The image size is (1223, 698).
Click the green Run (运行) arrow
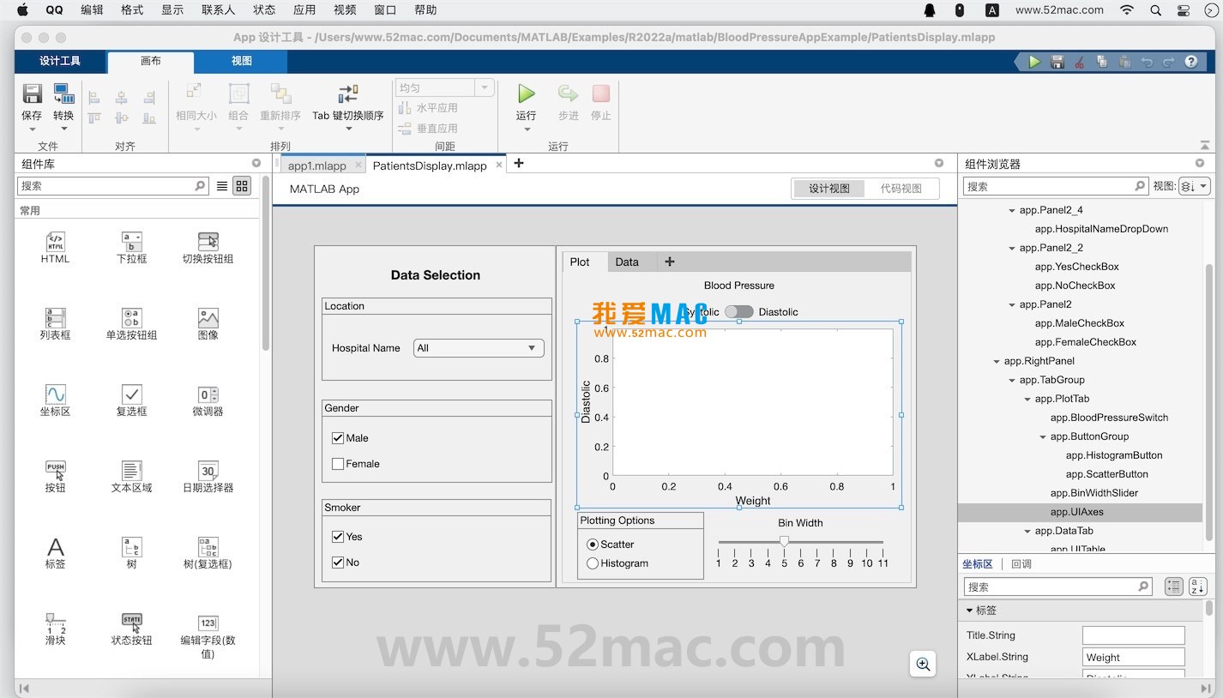(x=526, y=93)
